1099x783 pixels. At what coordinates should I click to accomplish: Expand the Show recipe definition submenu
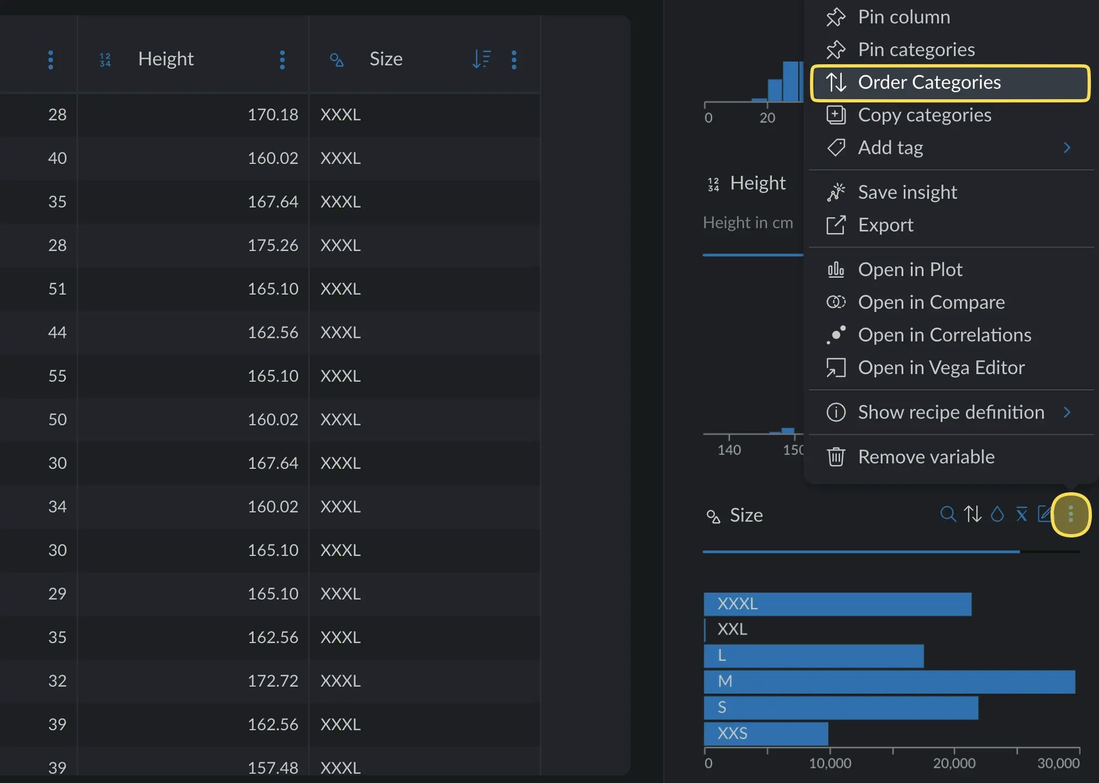[x=1067, y=412]
